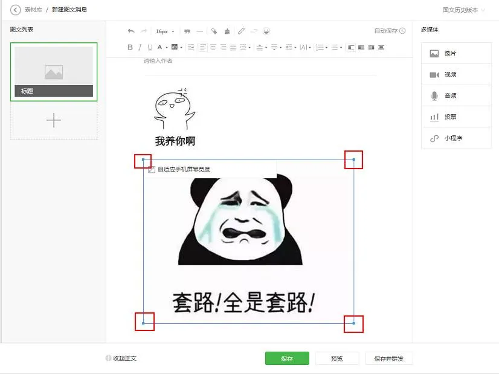The width and height of the screenshot is (499, 374).
Task: Toggle italic formatting
Action: (x=140, y=47)
